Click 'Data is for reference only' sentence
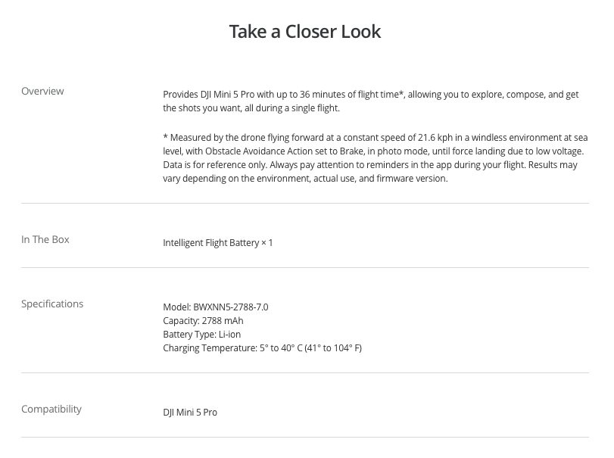This screenshot has height=458, width=614. (215, 165)
